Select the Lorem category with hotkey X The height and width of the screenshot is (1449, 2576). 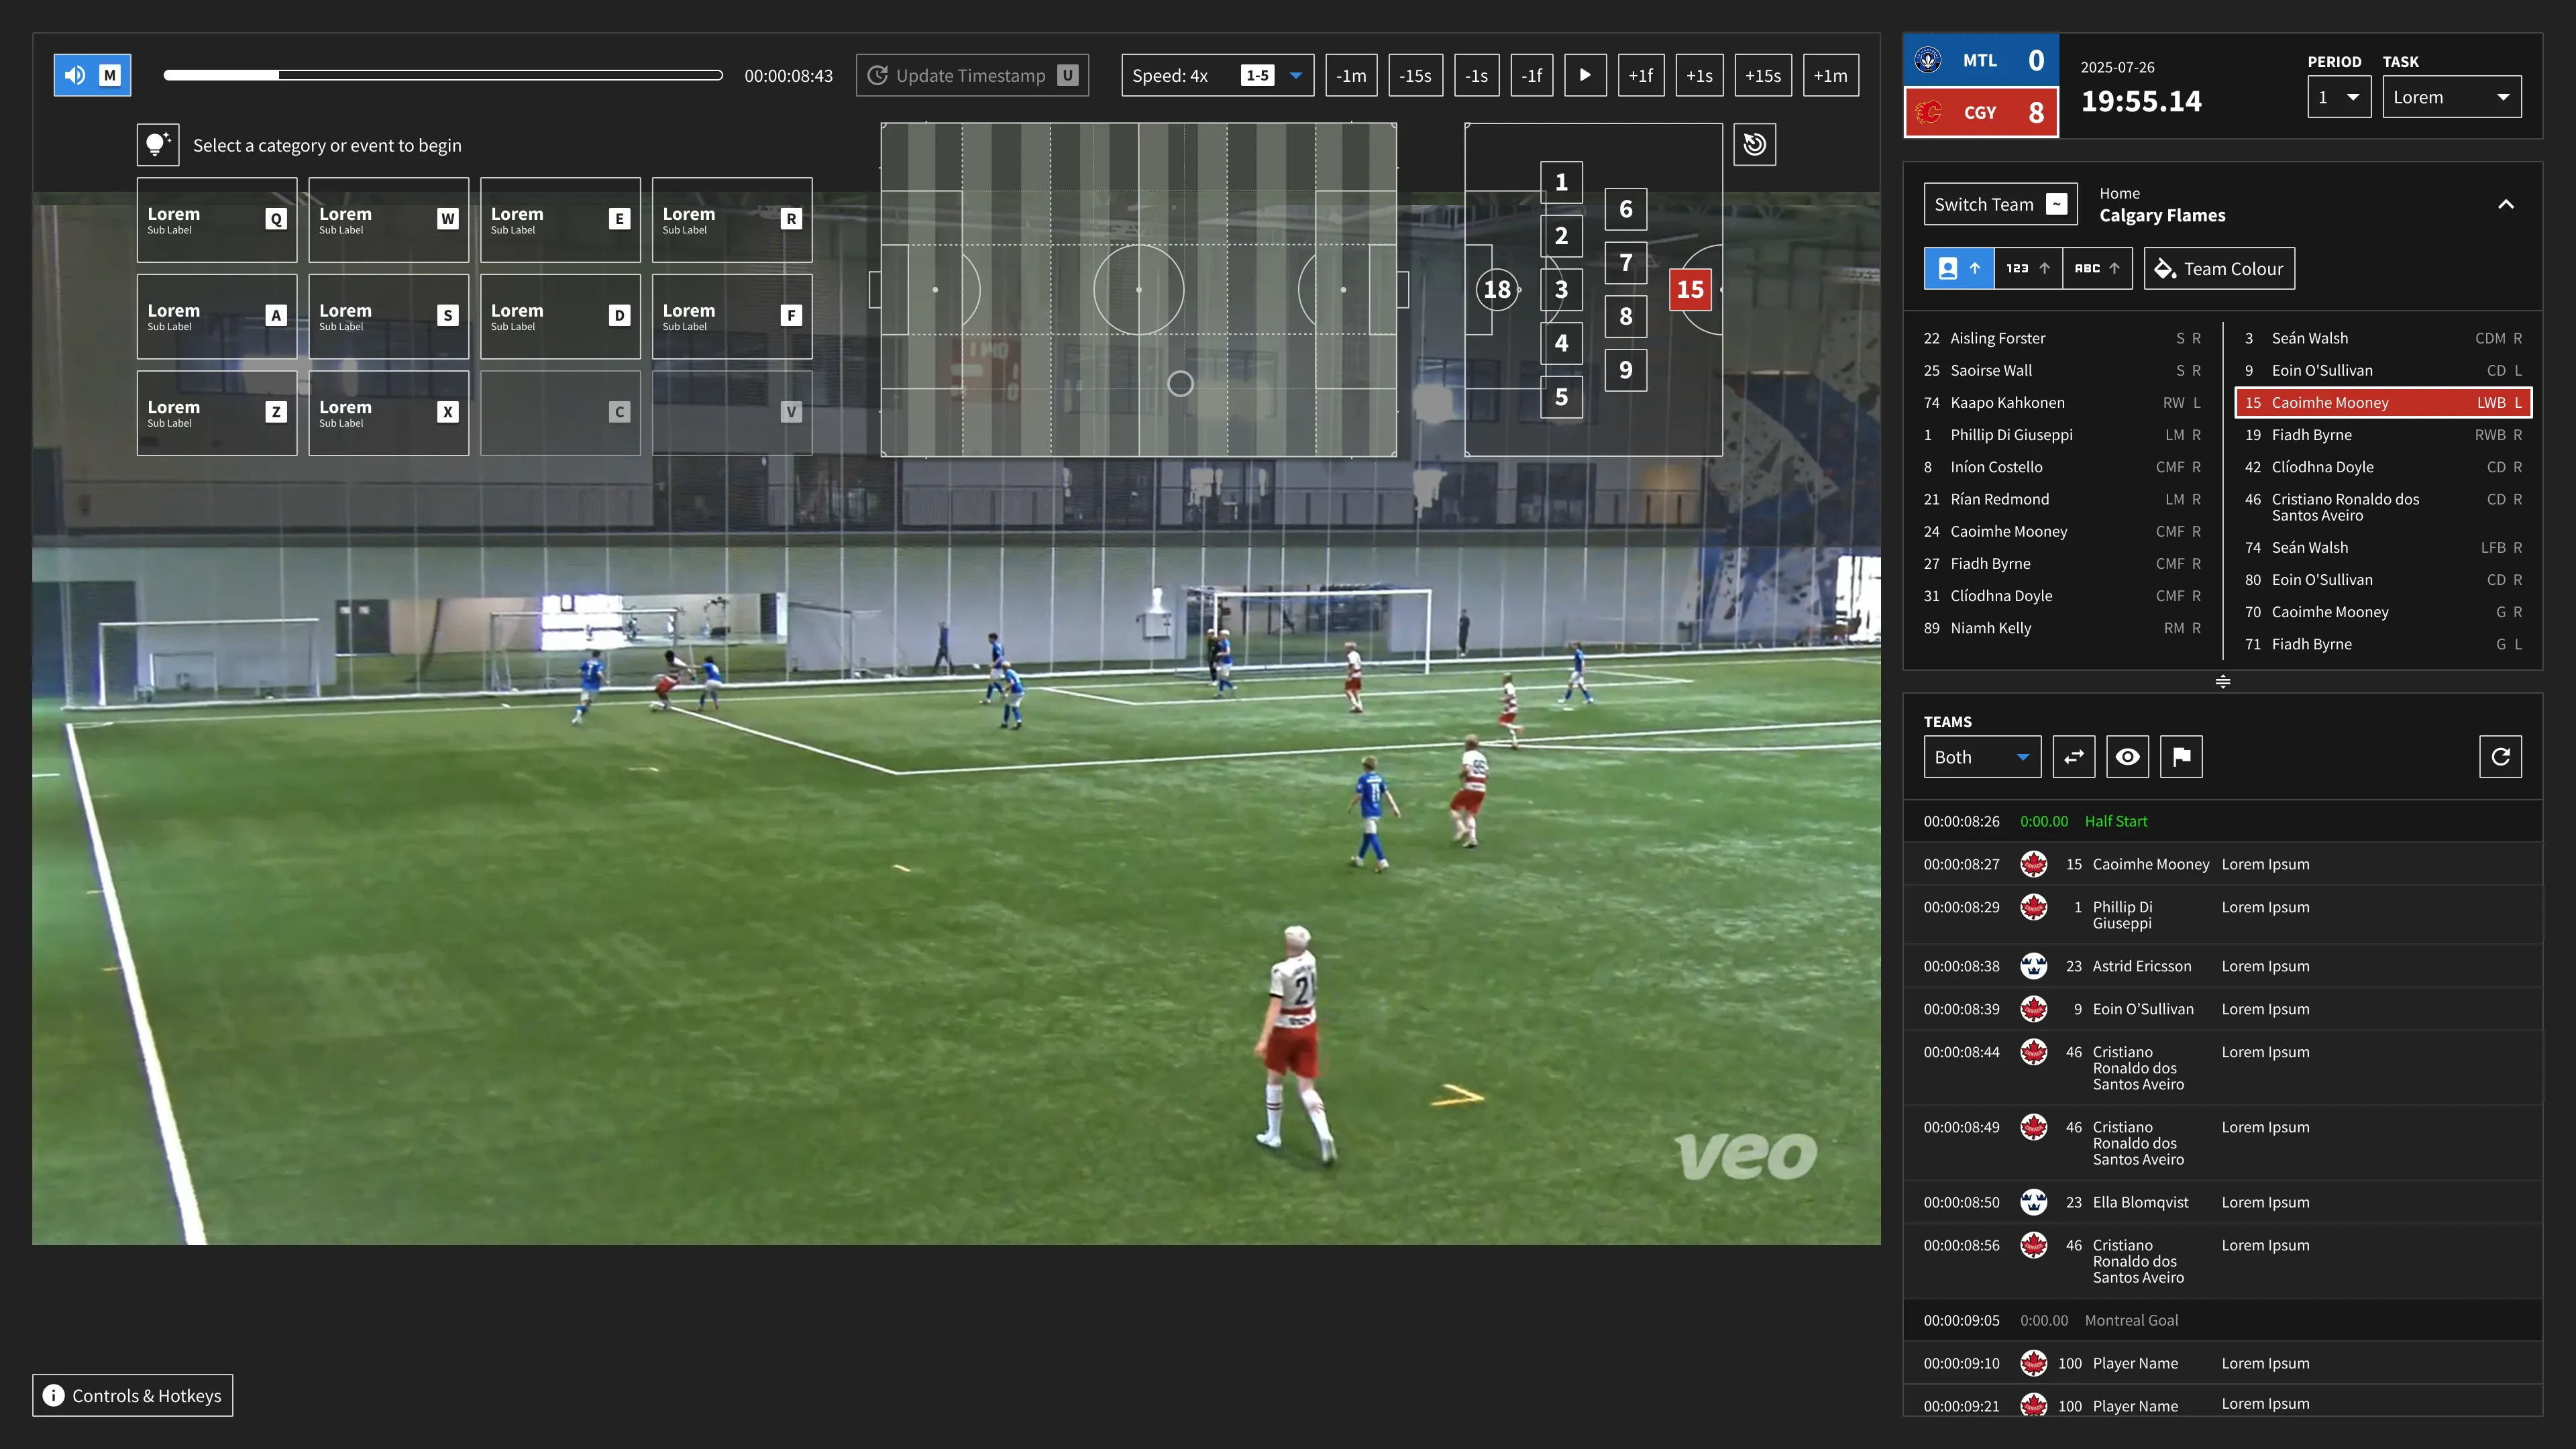click(x=389, y=413)
